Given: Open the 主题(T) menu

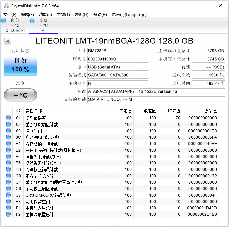Looking at the screenshot, I should point(63,15).
